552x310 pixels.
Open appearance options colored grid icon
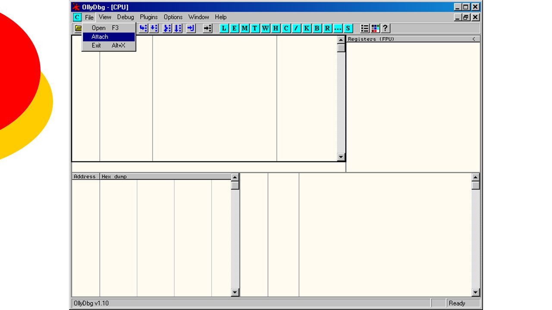click(x=375, y=28)
